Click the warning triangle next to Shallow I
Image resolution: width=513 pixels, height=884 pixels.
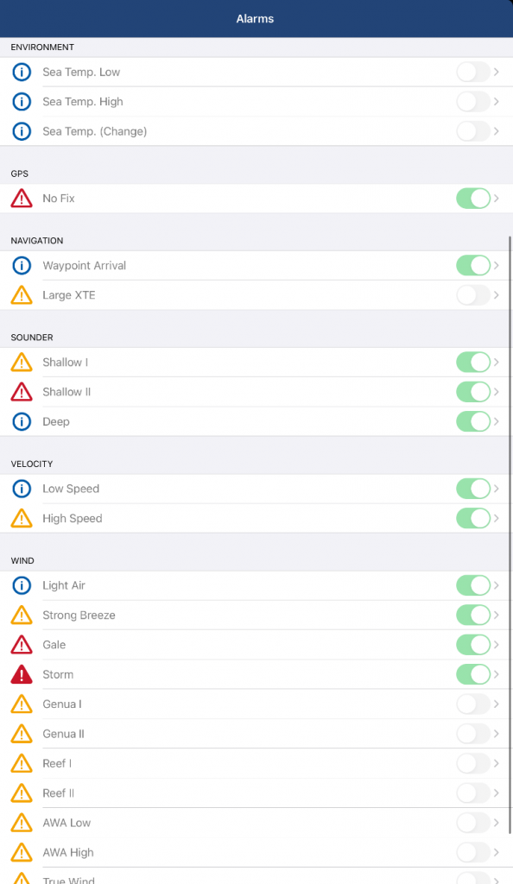(22, 362)
